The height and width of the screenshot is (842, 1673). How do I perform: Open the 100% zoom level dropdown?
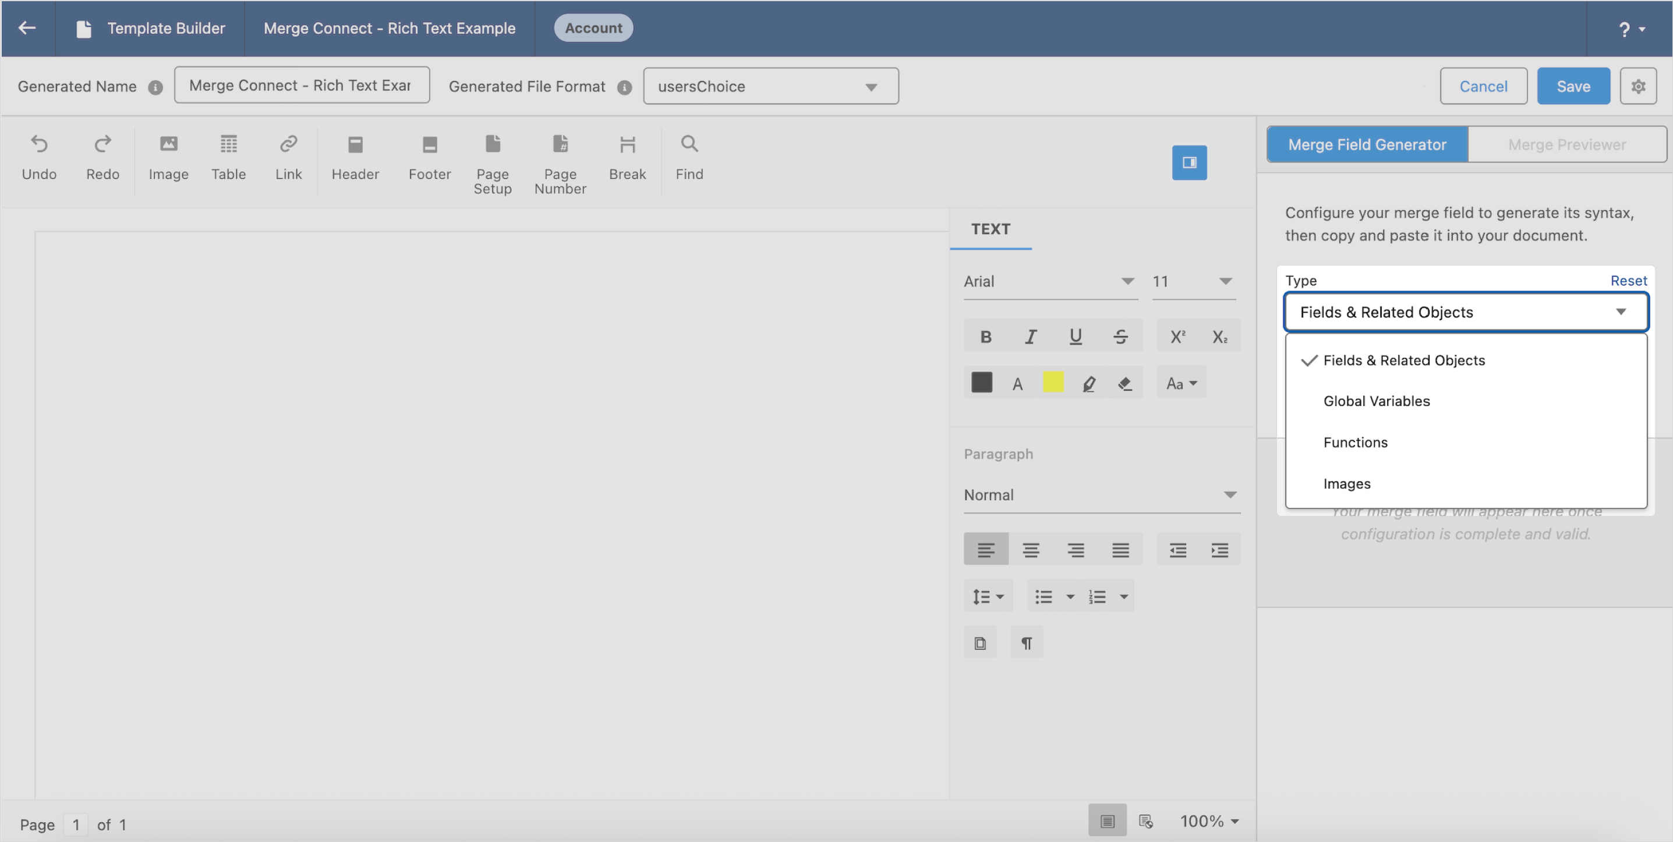tap(1209, 820)
